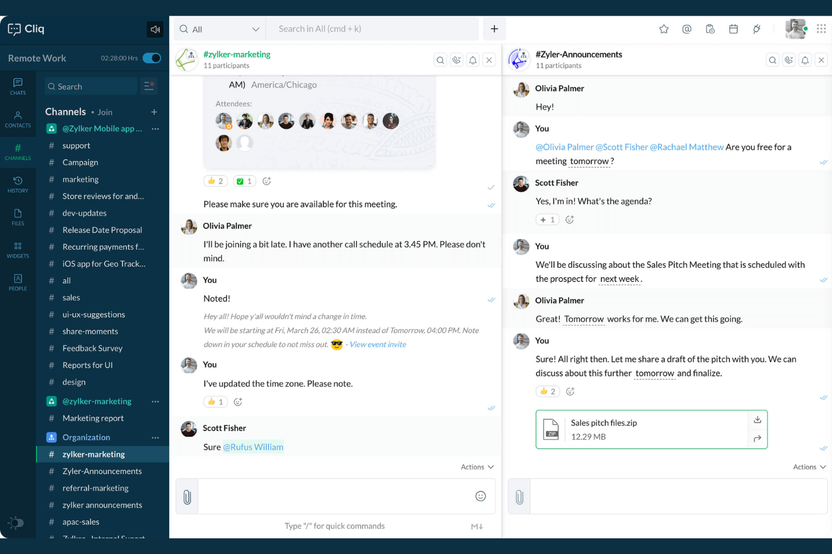Screen dimensions: 832x554
Task: Open Actions menu in #zylker-marketing chat
Action: pos(477,467)
